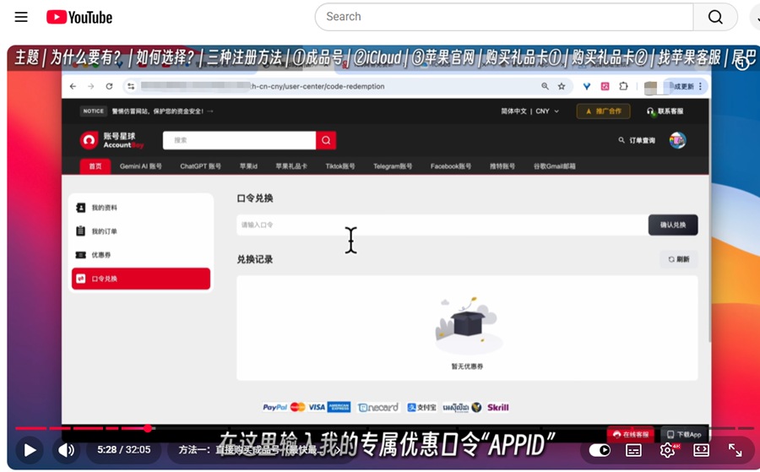Click the site 搜索 search box
The width and height of the screenshot is (760, 472).
tap(240, 140)
